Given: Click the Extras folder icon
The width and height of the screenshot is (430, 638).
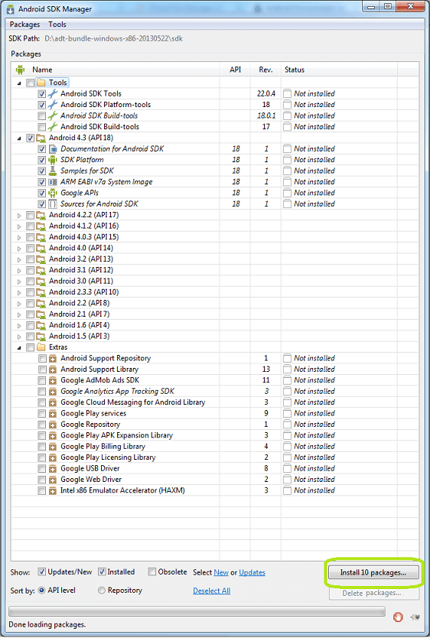Looking at the screenshot, I should [41, 347].
